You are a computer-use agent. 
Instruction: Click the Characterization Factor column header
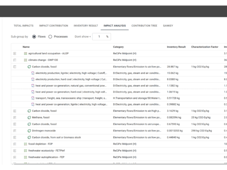pyautogui.click(x=205, y=47)
